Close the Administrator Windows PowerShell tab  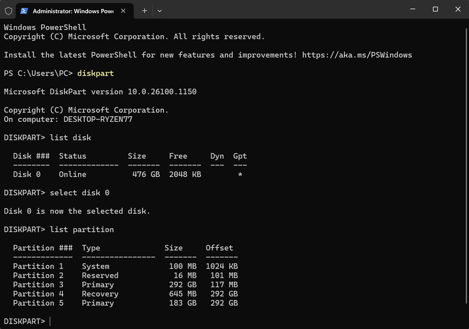[122, 10]
